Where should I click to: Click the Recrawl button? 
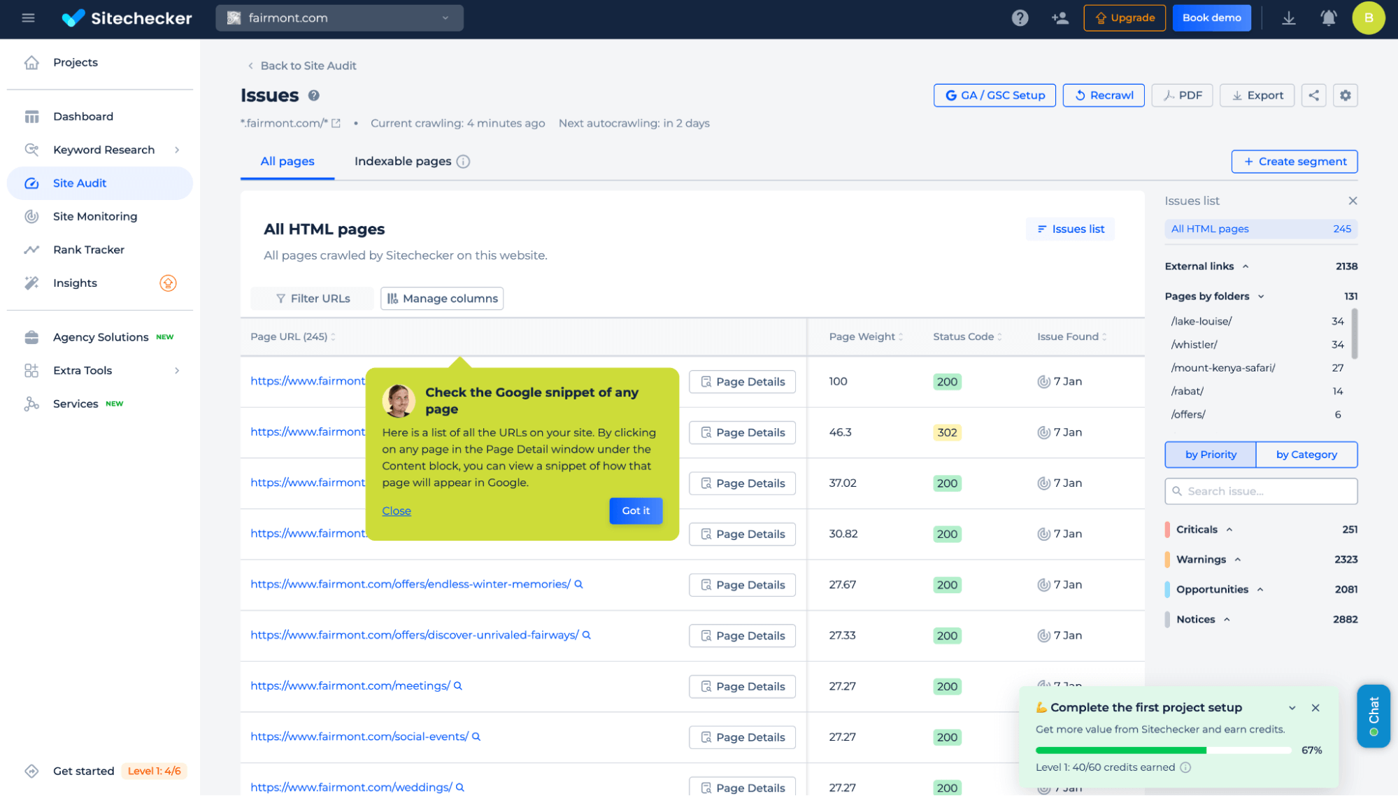(x=1103, y=95)
